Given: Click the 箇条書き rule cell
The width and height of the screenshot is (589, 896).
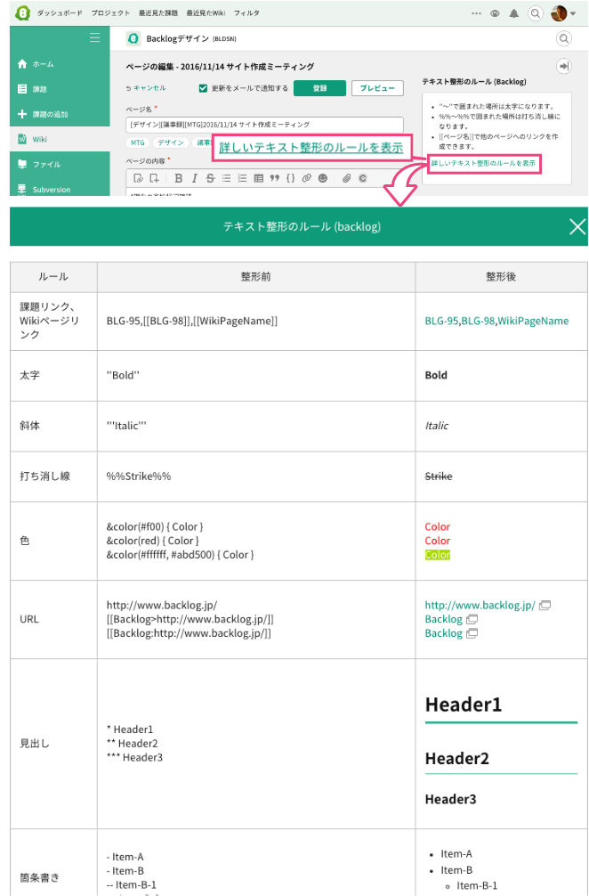Looking at the screenshot, I should [53, 863].
